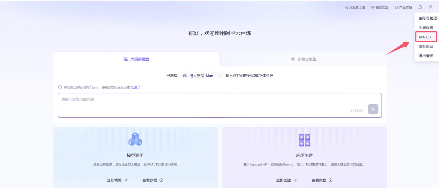439x188 pixels.
Task: Dismiss the notice with 知道了
Action: pos(136,87)
